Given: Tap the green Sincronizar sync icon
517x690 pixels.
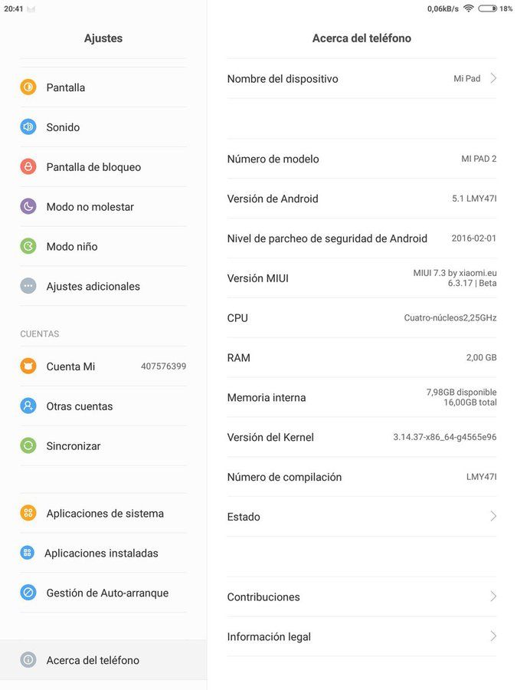Looking at the screenshot, I should 28,445.
